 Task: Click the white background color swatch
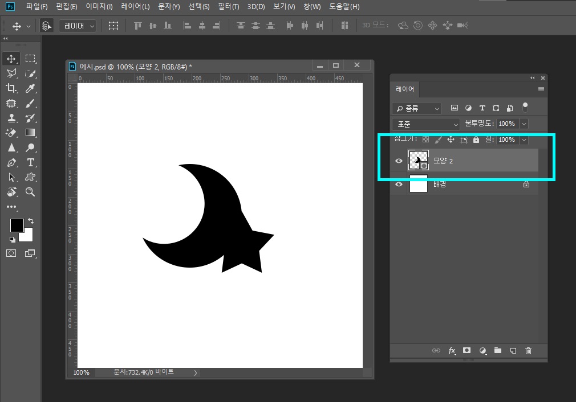click(27, 237)
